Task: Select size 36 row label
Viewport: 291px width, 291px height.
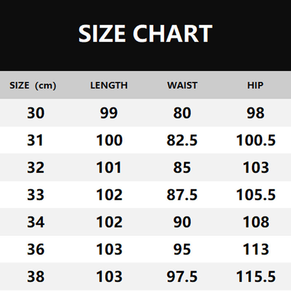Action: coord(36,249)
